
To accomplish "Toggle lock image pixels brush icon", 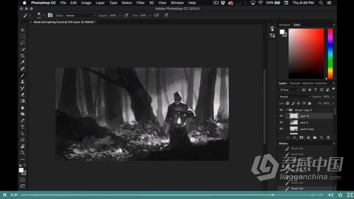I will tap(293, 103).
